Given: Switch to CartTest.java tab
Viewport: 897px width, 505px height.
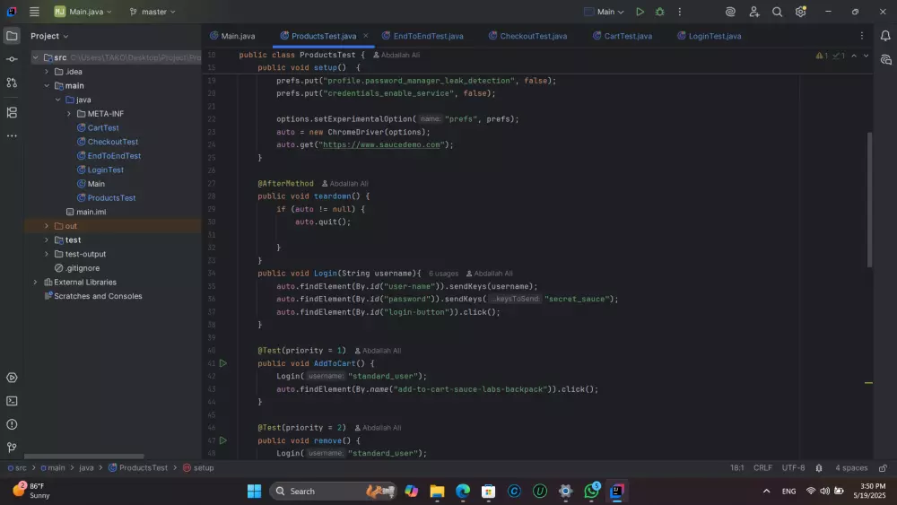Looking at the screenshot, I should [623, 36].
